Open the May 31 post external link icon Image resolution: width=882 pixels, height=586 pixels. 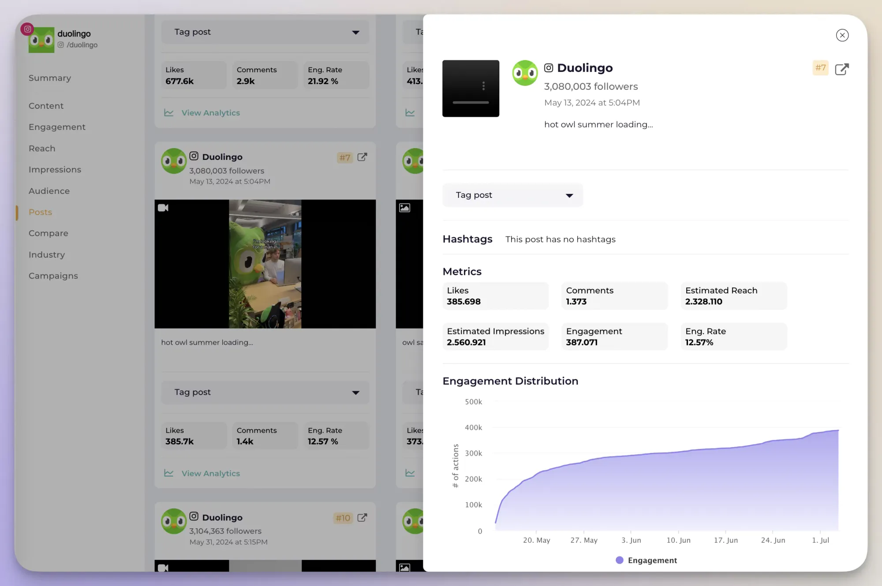pyautogui.click(x=362, y=518)
